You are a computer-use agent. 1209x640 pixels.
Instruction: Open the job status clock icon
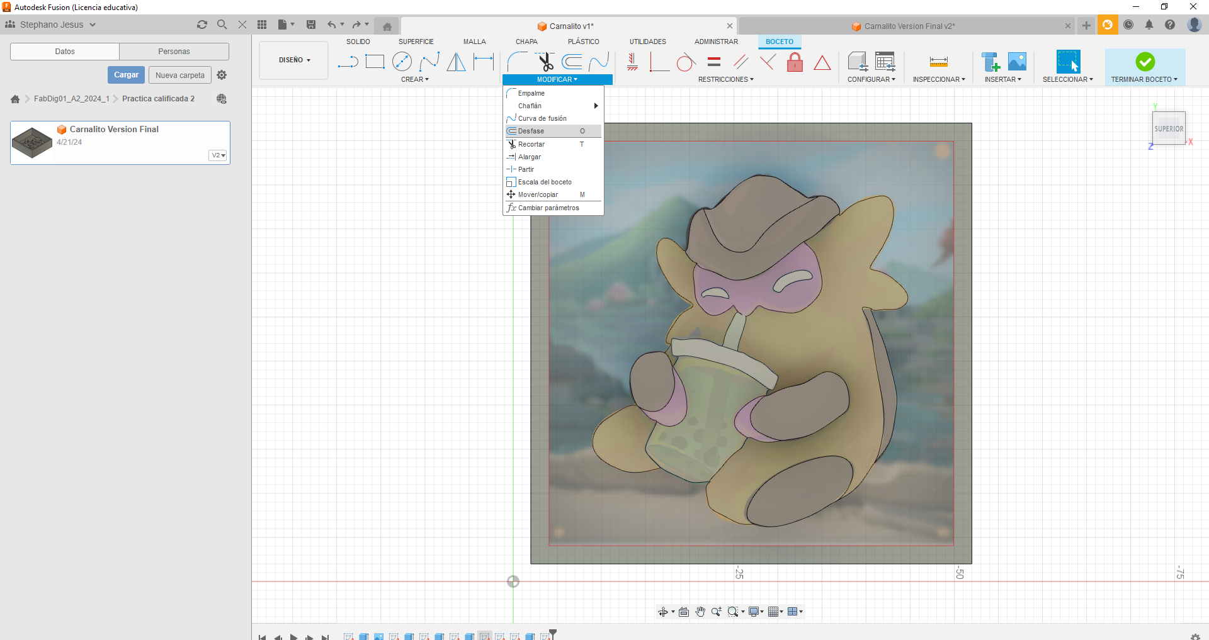click(x=1128, y=25)
